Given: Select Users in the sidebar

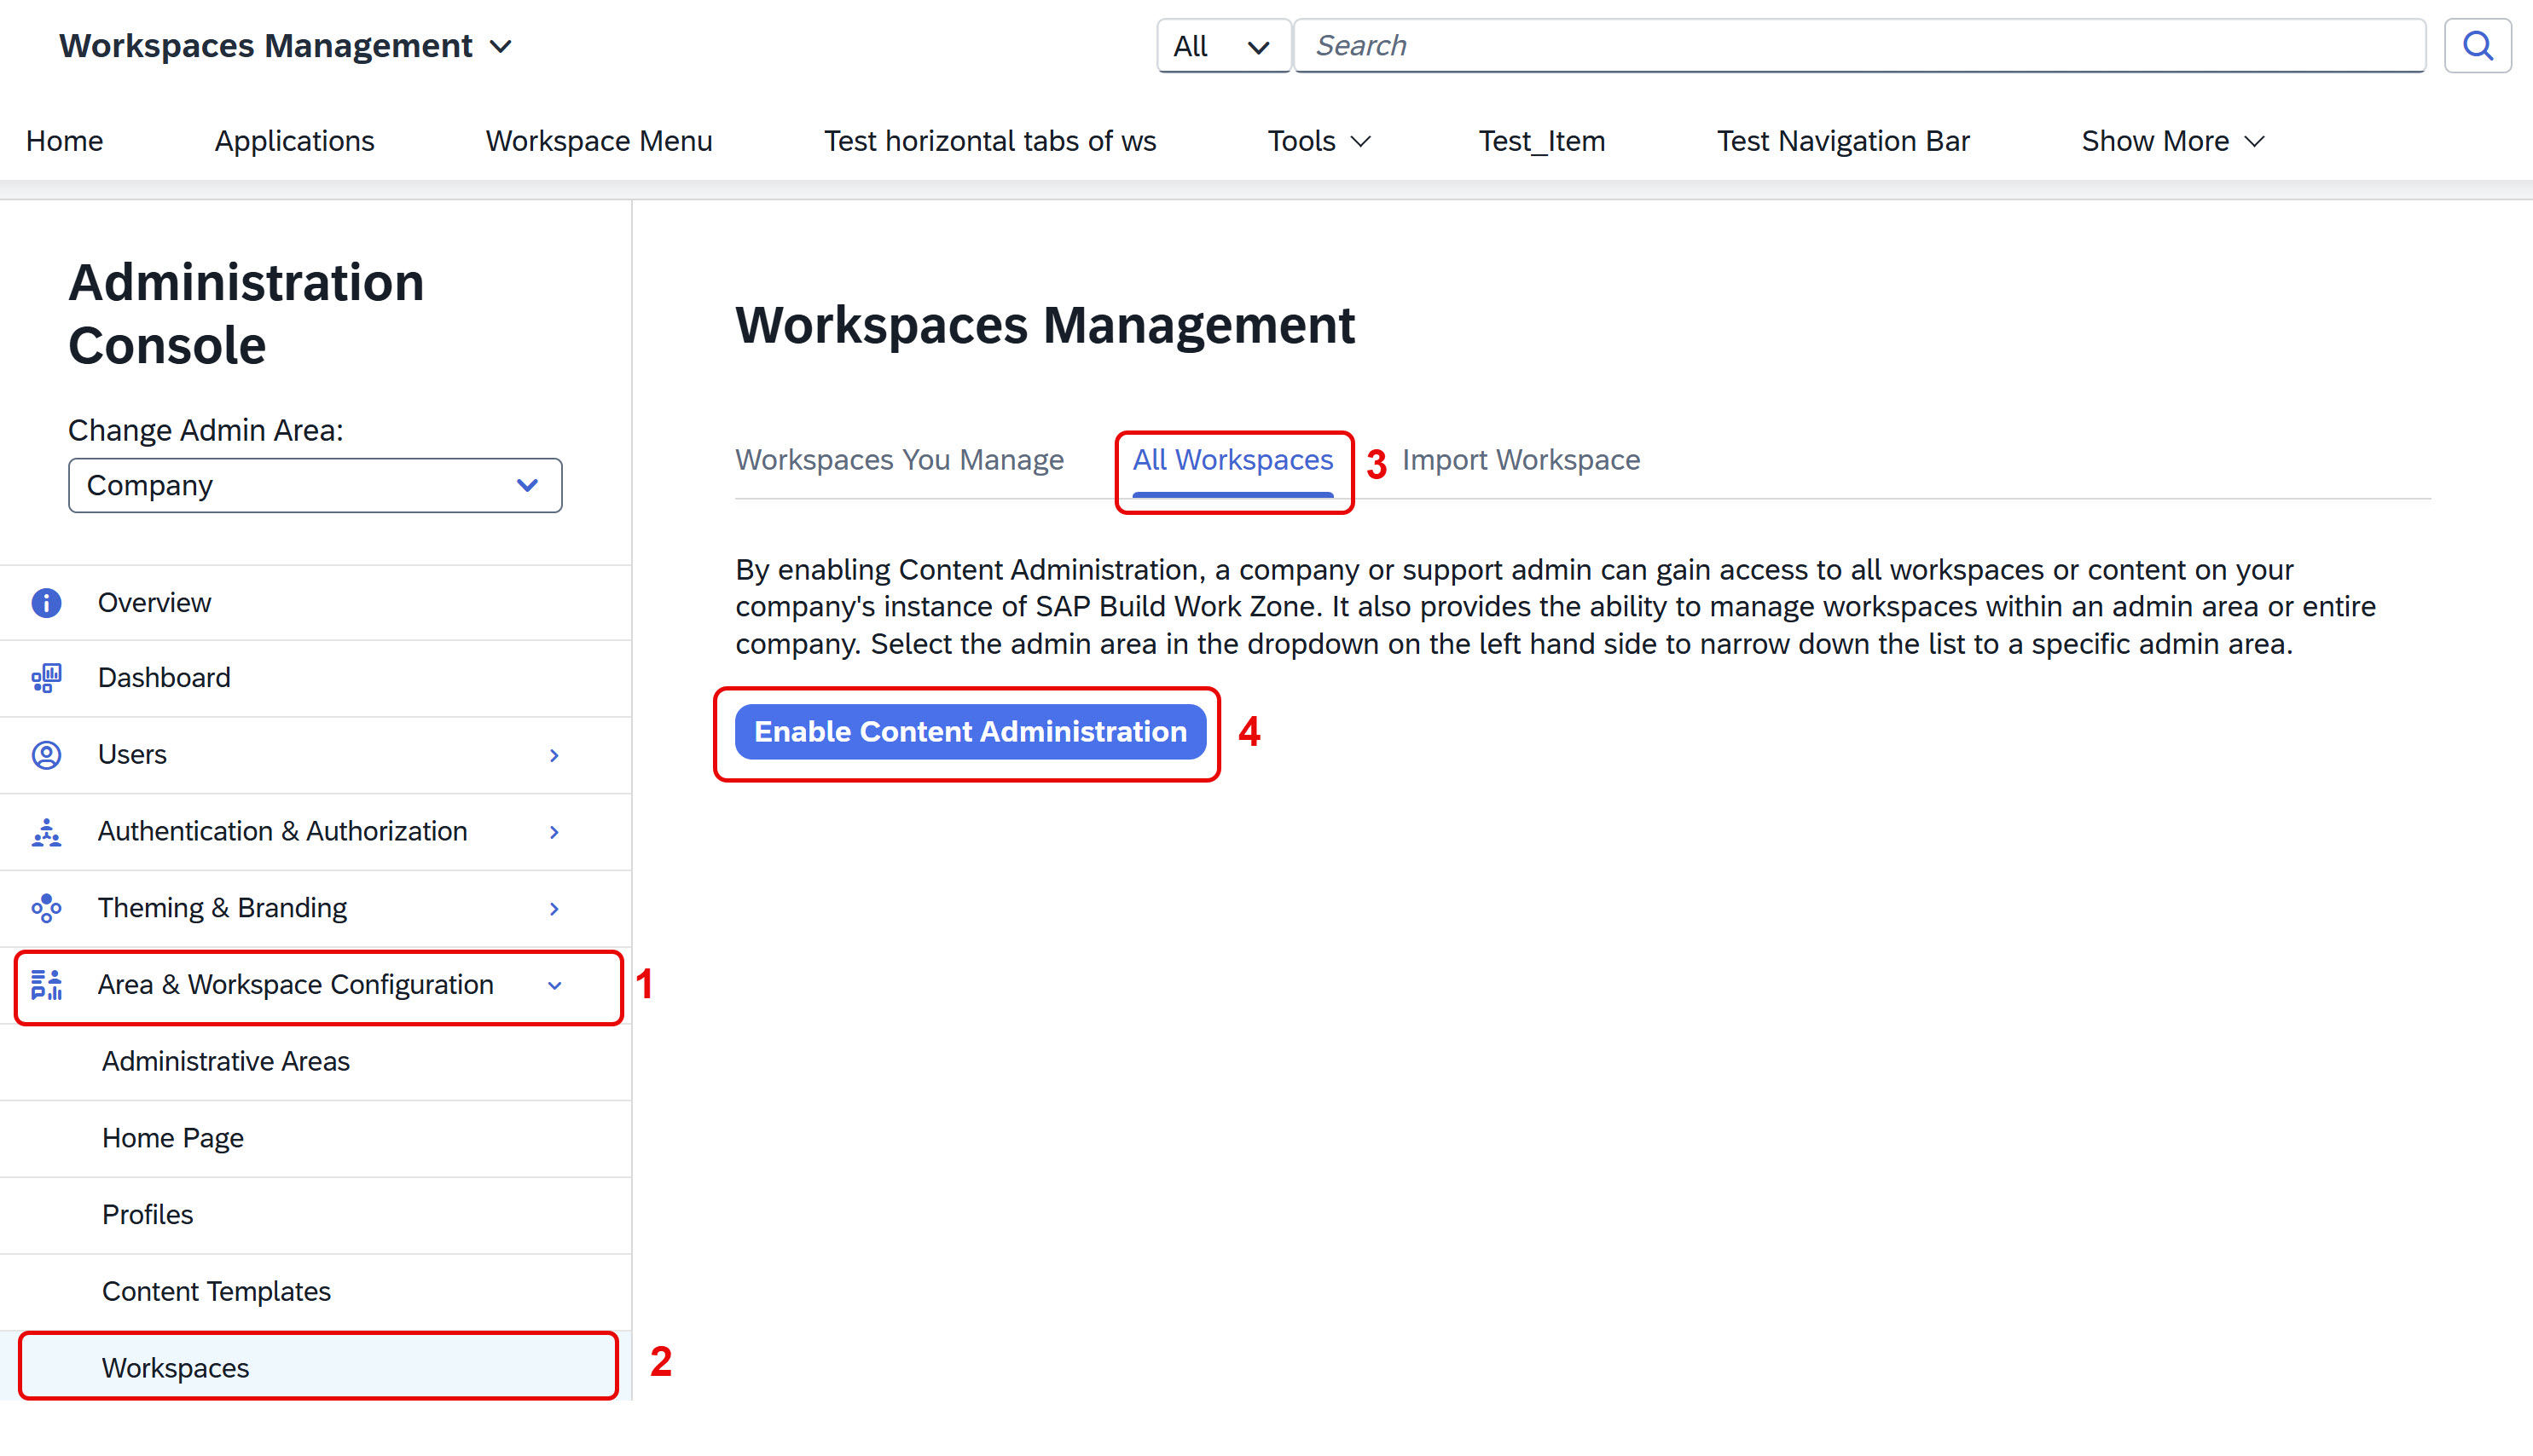Looking at the screenshot, I should (x=315, y=755).
